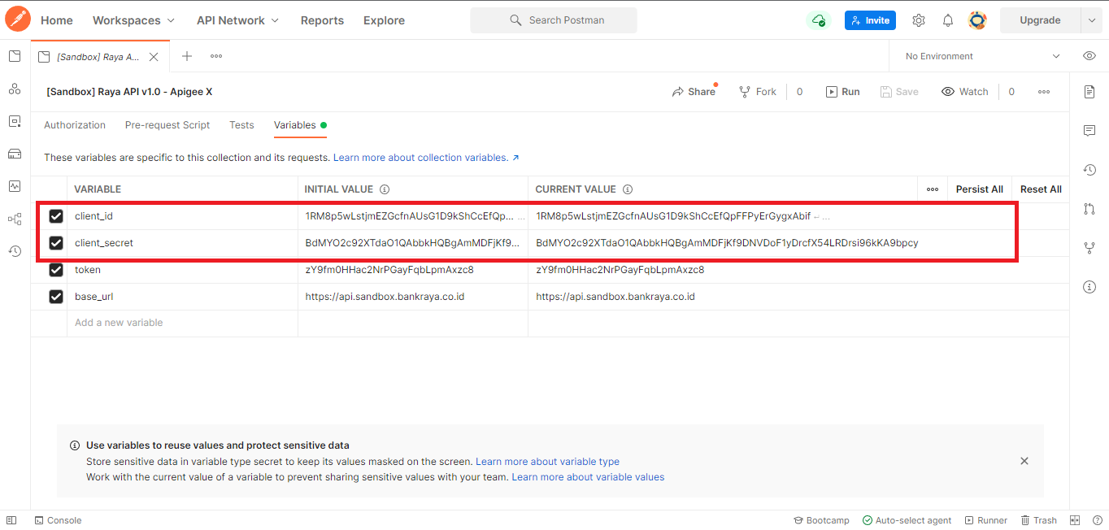
Task: Open Learn more about variable type link
Action: pyautogui.click(x=547, y=462)
